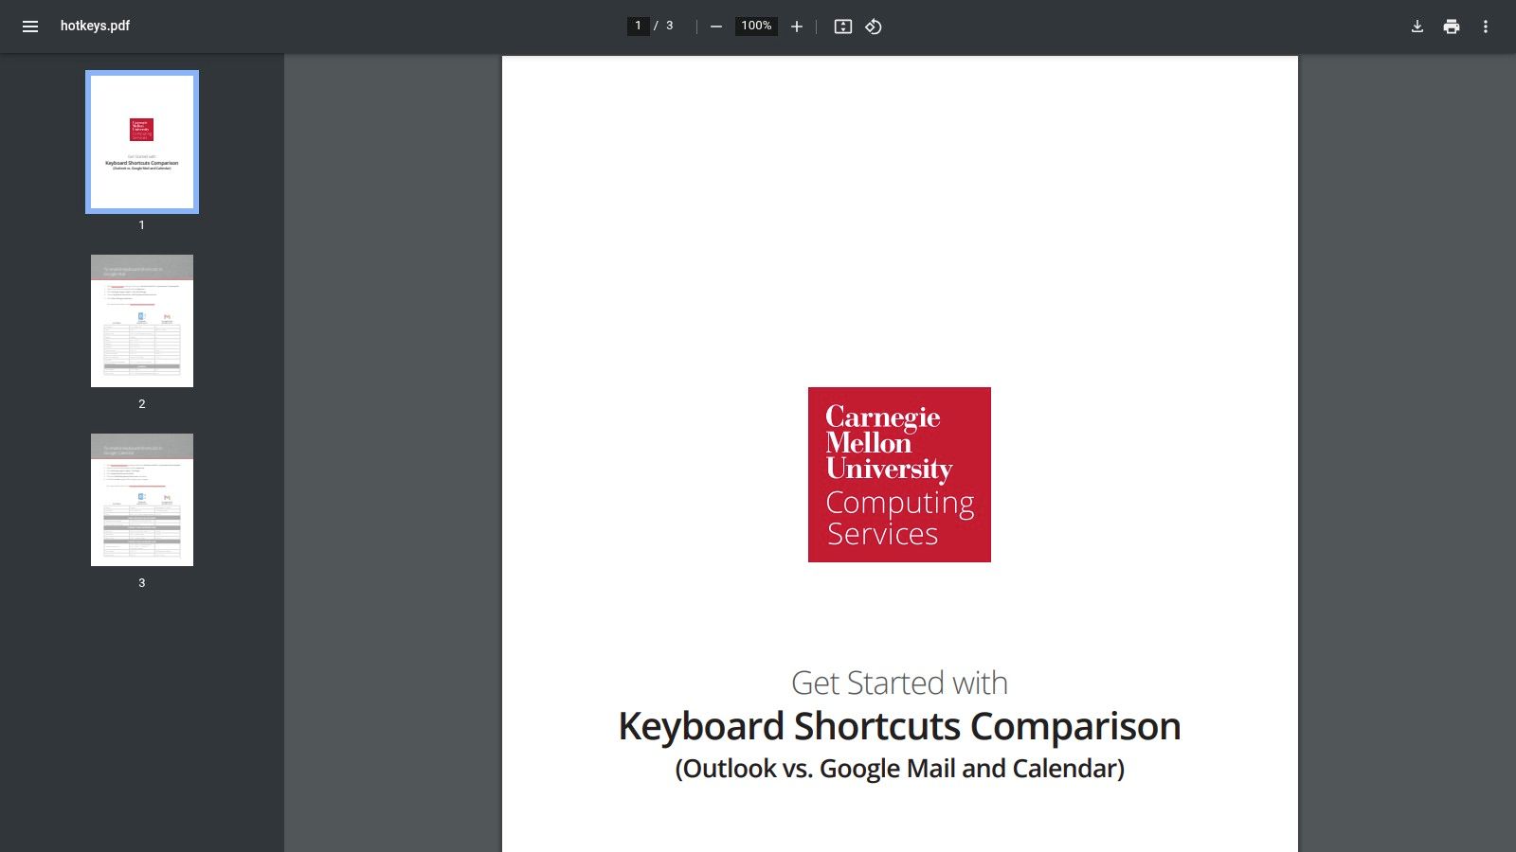The image size is (1516, 852).
Task: Activate the fit-to-page icon
Action: coord(840,27)
